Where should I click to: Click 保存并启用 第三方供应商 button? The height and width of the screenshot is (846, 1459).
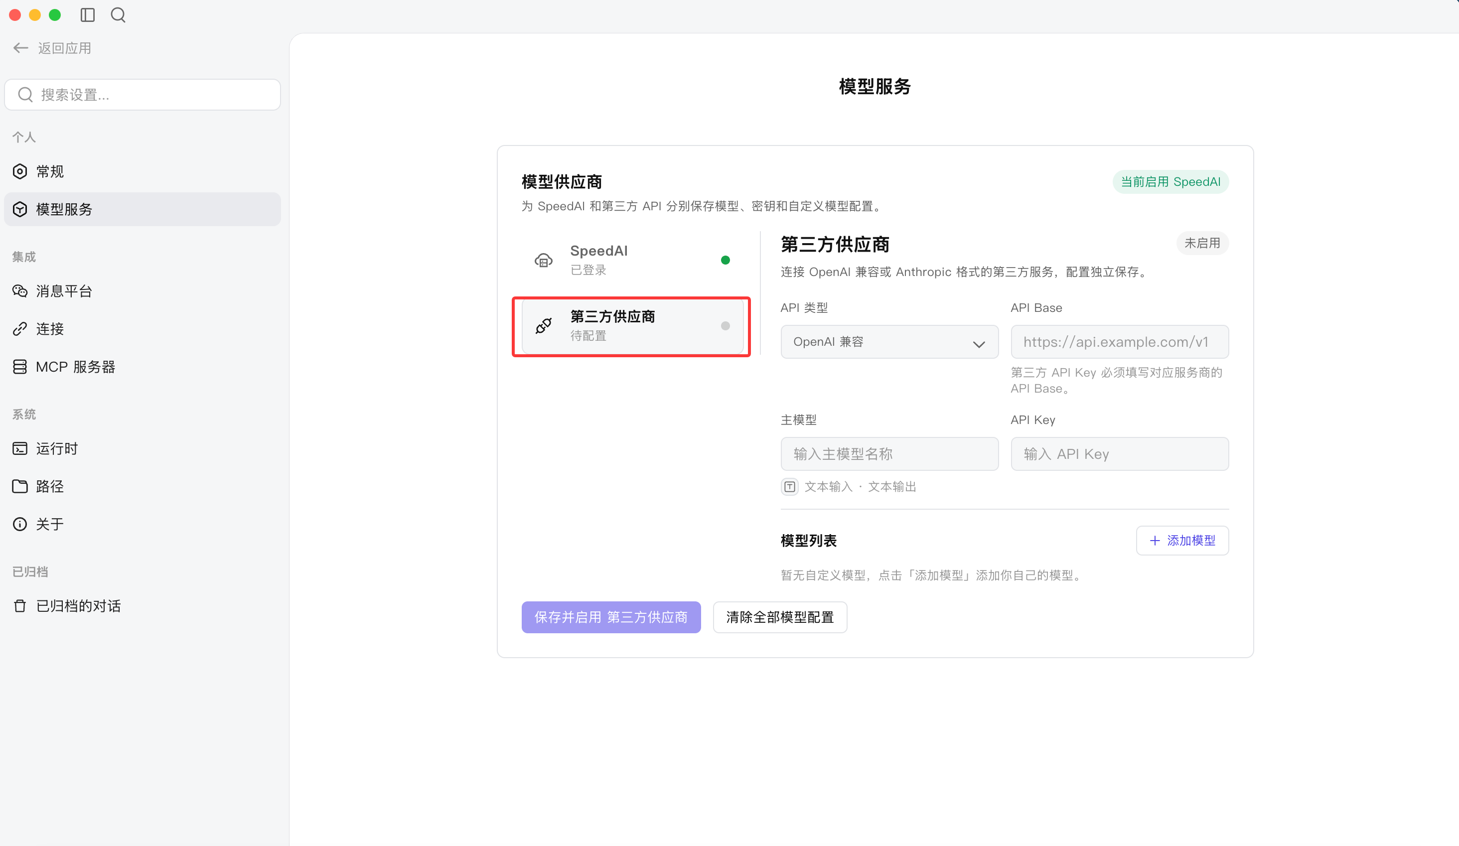[611, 617]
